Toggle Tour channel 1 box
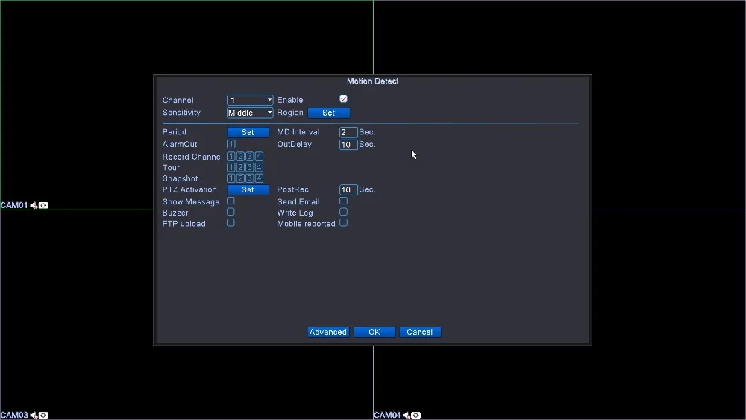 (231, 167)
